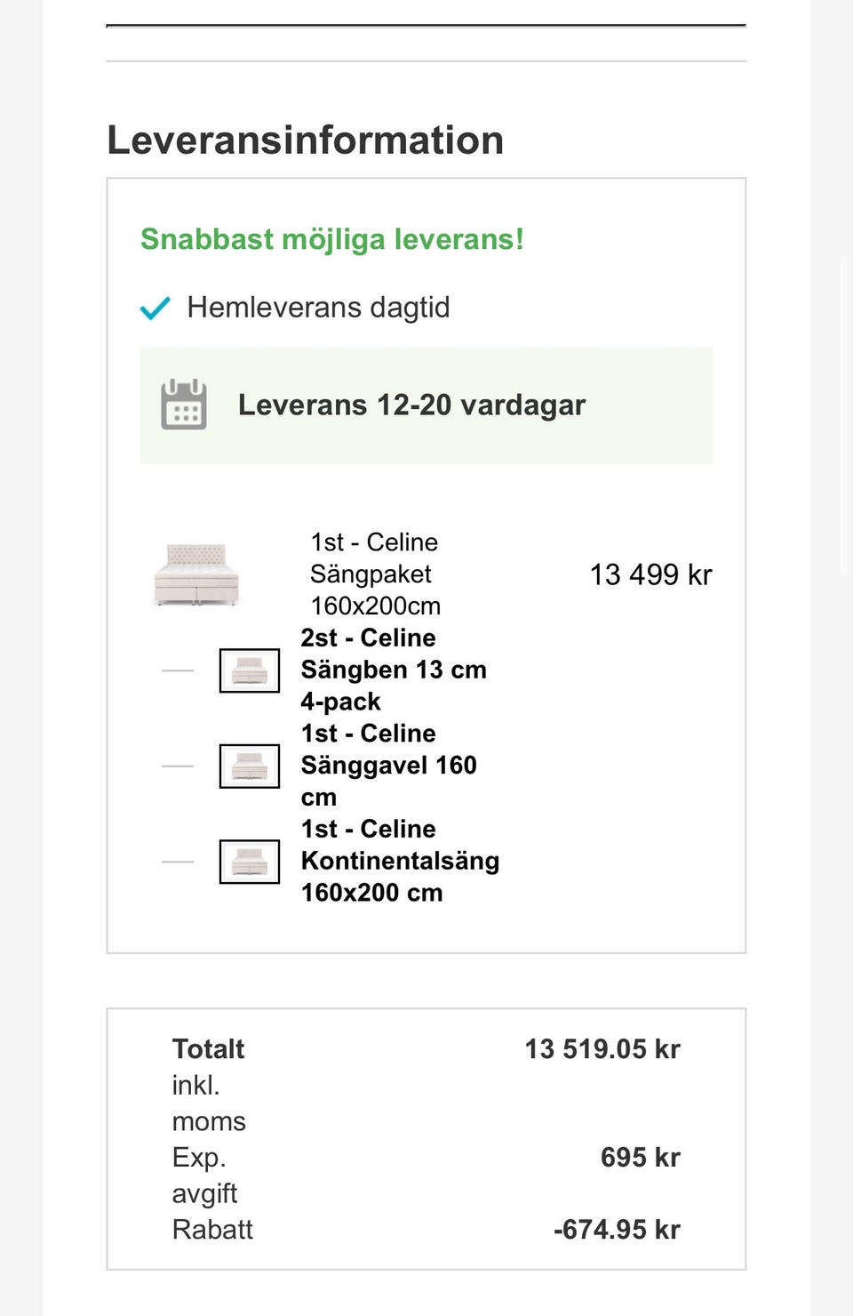Click the Totalt inkl. moms label
The height and width of the screenshot is (1316, 853).
point(209,1084)
